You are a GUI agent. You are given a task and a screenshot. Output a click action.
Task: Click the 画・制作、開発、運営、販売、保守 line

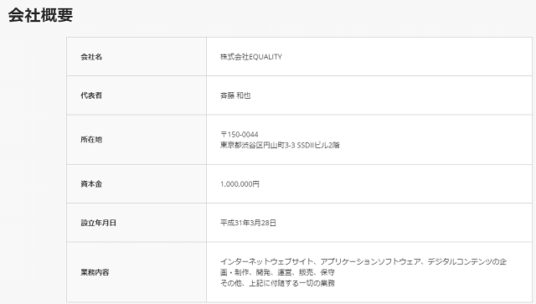(x=277, y=272)
